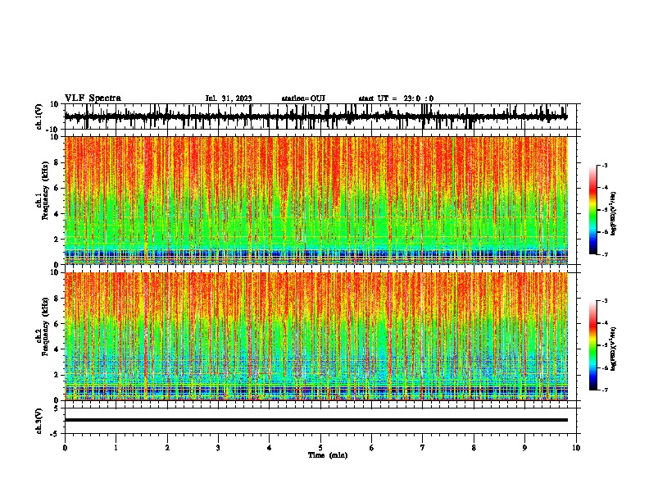
Task: Click the "start UT = 23:0 :0" text
Action: tap(396, 98)
